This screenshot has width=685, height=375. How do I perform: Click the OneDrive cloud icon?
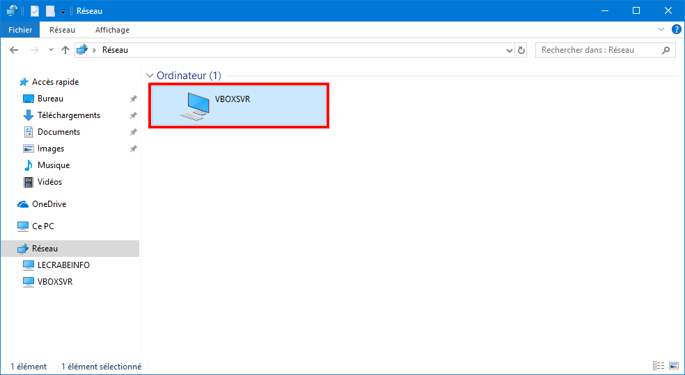coord(23,204)
